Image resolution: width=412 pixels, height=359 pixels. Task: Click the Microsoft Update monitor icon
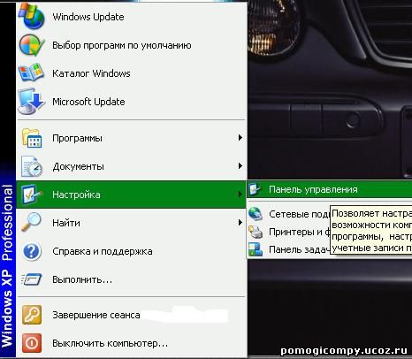tap(31, 101)
